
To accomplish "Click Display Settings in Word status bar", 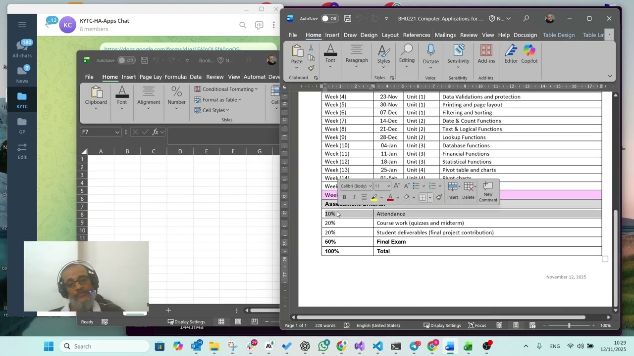I will click(442, 325).
